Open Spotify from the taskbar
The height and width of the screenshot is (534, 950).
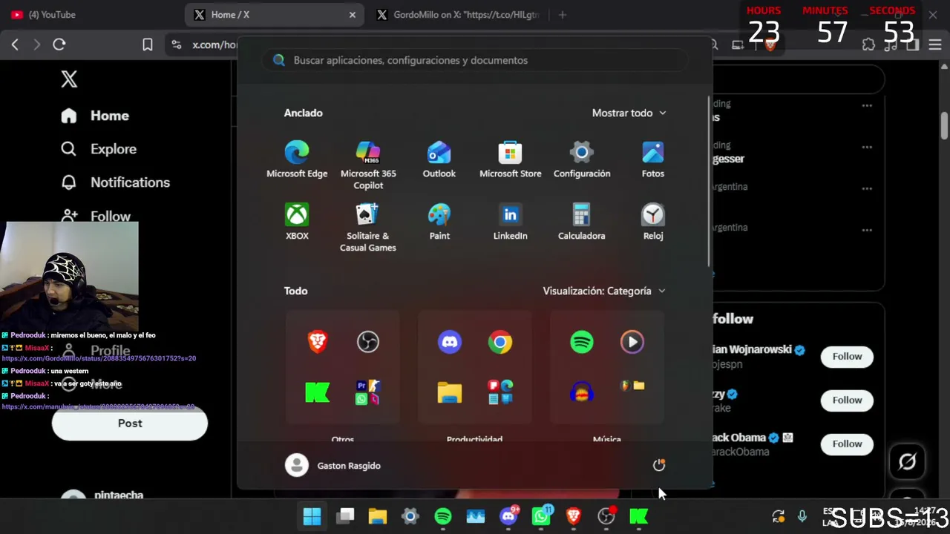443,516
